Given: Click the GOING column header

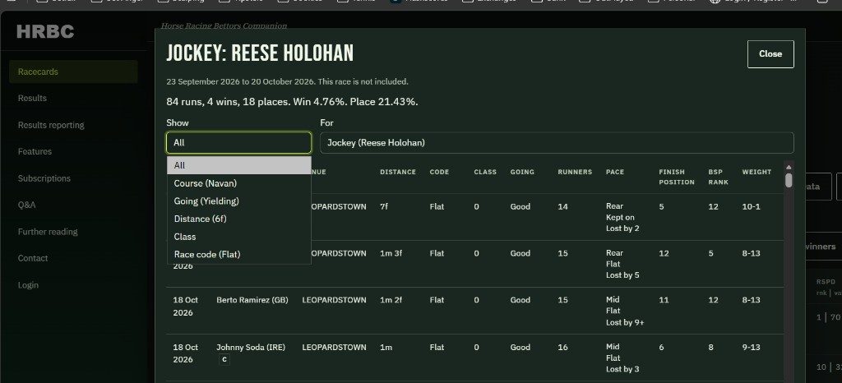Looking at the screenshot, I should 522,173.
